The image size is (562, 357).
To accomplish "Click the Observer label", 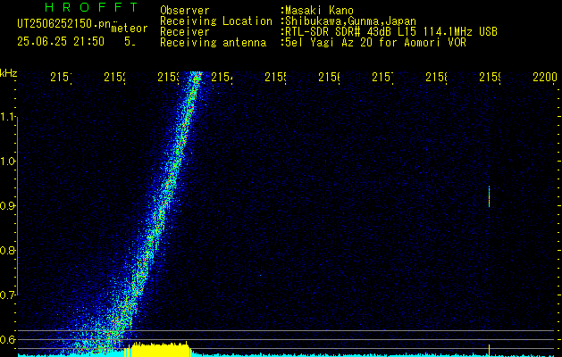I will 185,11.
